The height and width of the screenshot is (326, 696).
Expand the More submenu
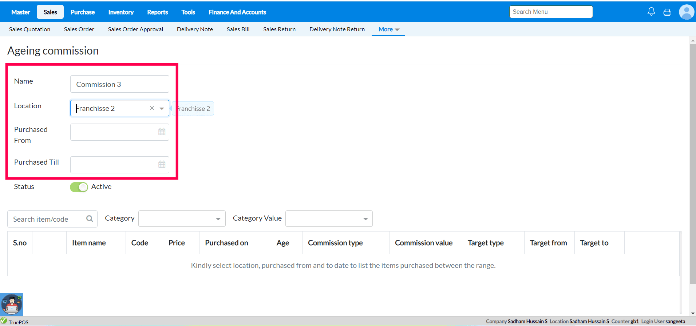[388, 29]
